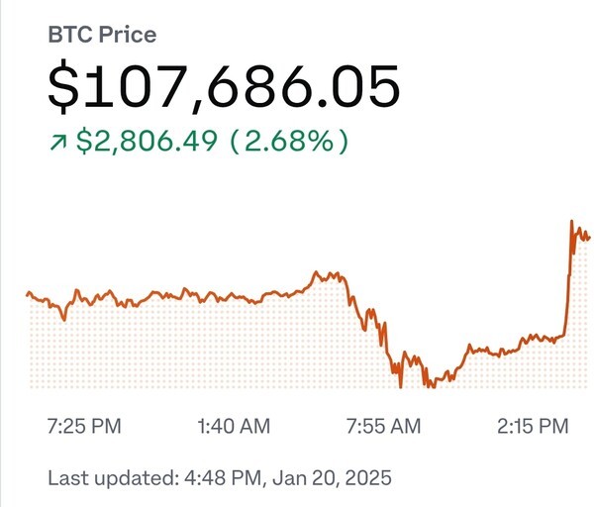Click the dotted shaded area under the chart line
Viewport: 594px width, 507px height.
tap(198, 347)
